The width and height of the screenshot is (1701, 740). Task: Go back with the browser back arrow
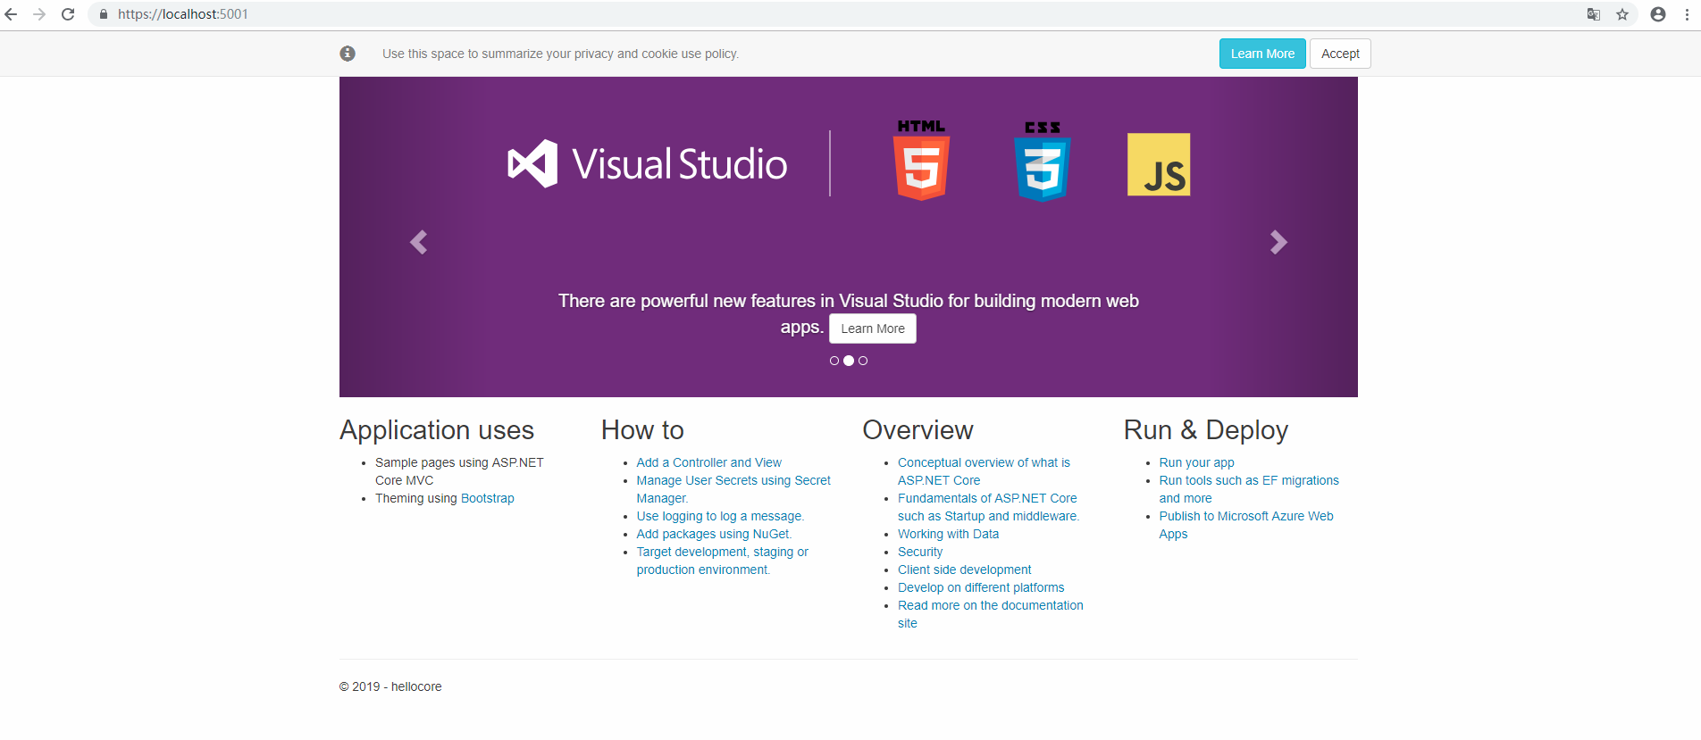(11, 14)
